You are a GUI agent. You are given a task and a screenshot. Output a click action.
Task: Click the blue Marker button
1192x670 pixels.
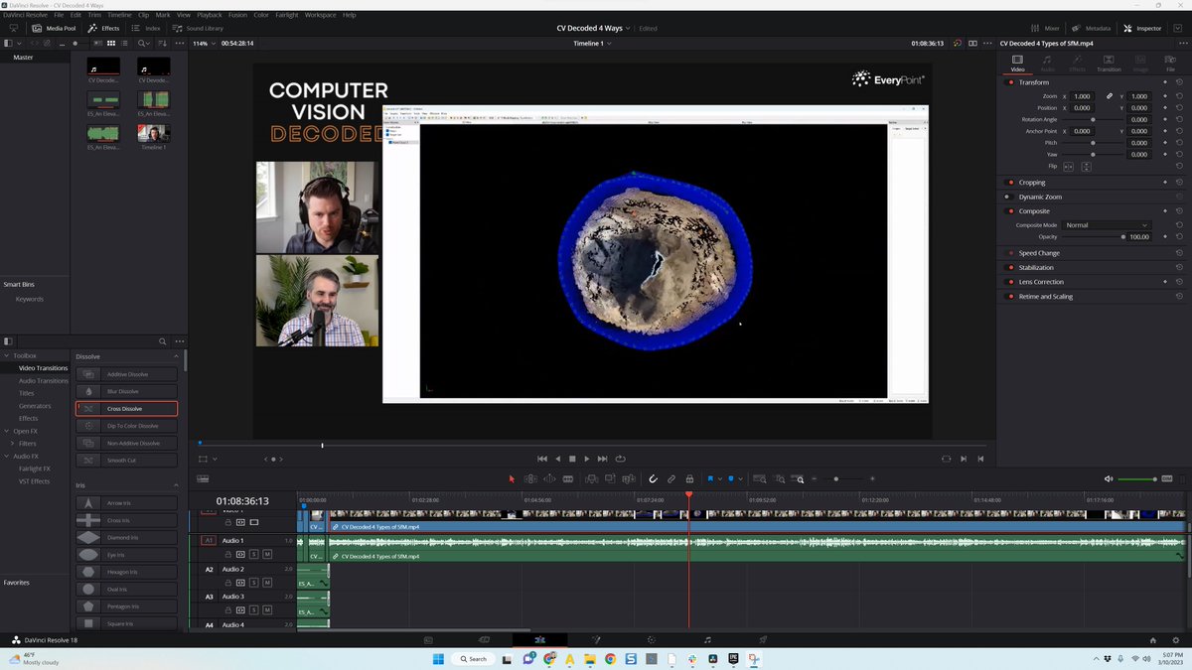731,478
